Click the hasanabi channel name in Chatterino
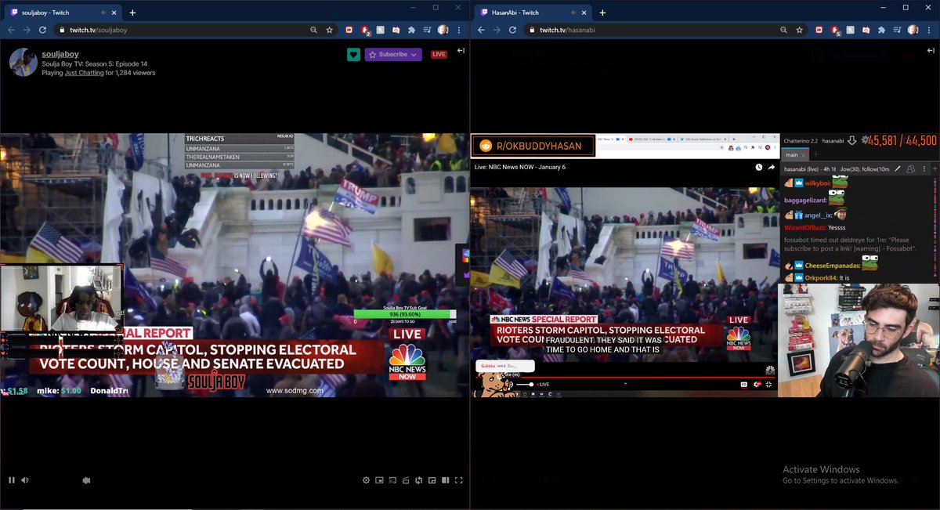Image resolution: width=940 pixels, height=510 pixels. [x=832, y=141]
